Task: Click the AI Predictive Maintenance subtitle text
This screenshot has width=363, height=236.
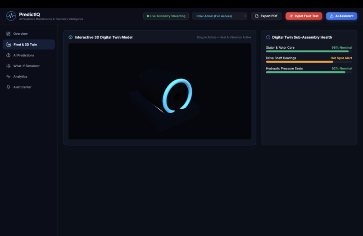Action: click(51, 19)
